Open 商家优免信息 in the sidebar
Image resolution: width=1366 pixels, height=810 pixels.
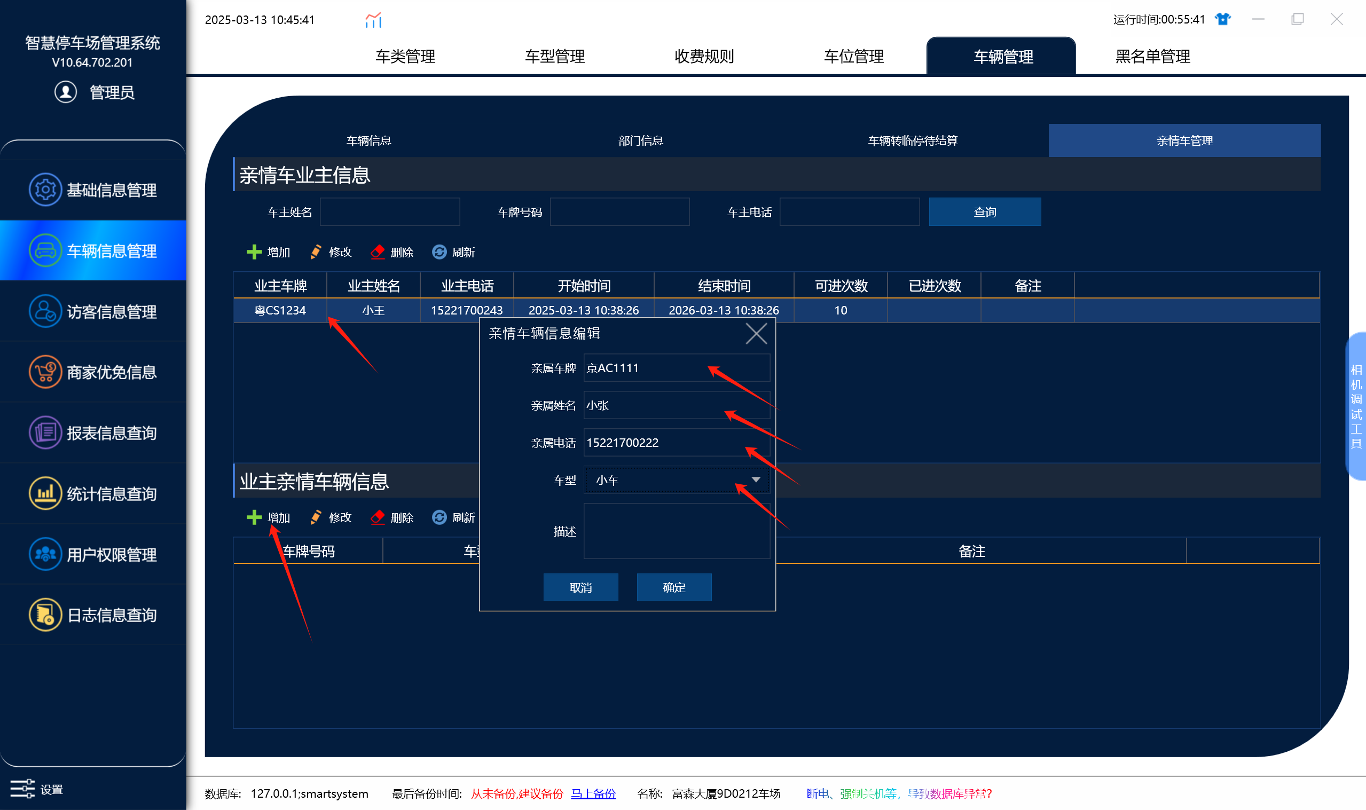coord(93,372)
